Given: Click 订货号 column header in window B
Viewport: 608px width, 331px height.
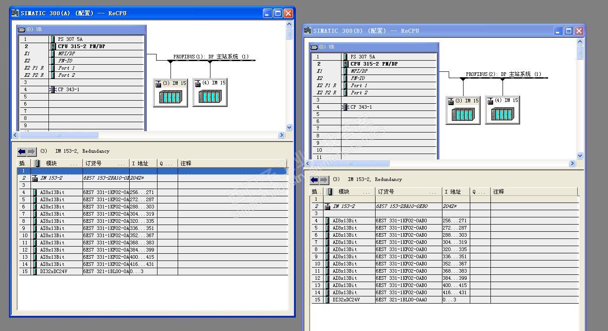Looking at the screenshot, I should click(x=408, y=192).
